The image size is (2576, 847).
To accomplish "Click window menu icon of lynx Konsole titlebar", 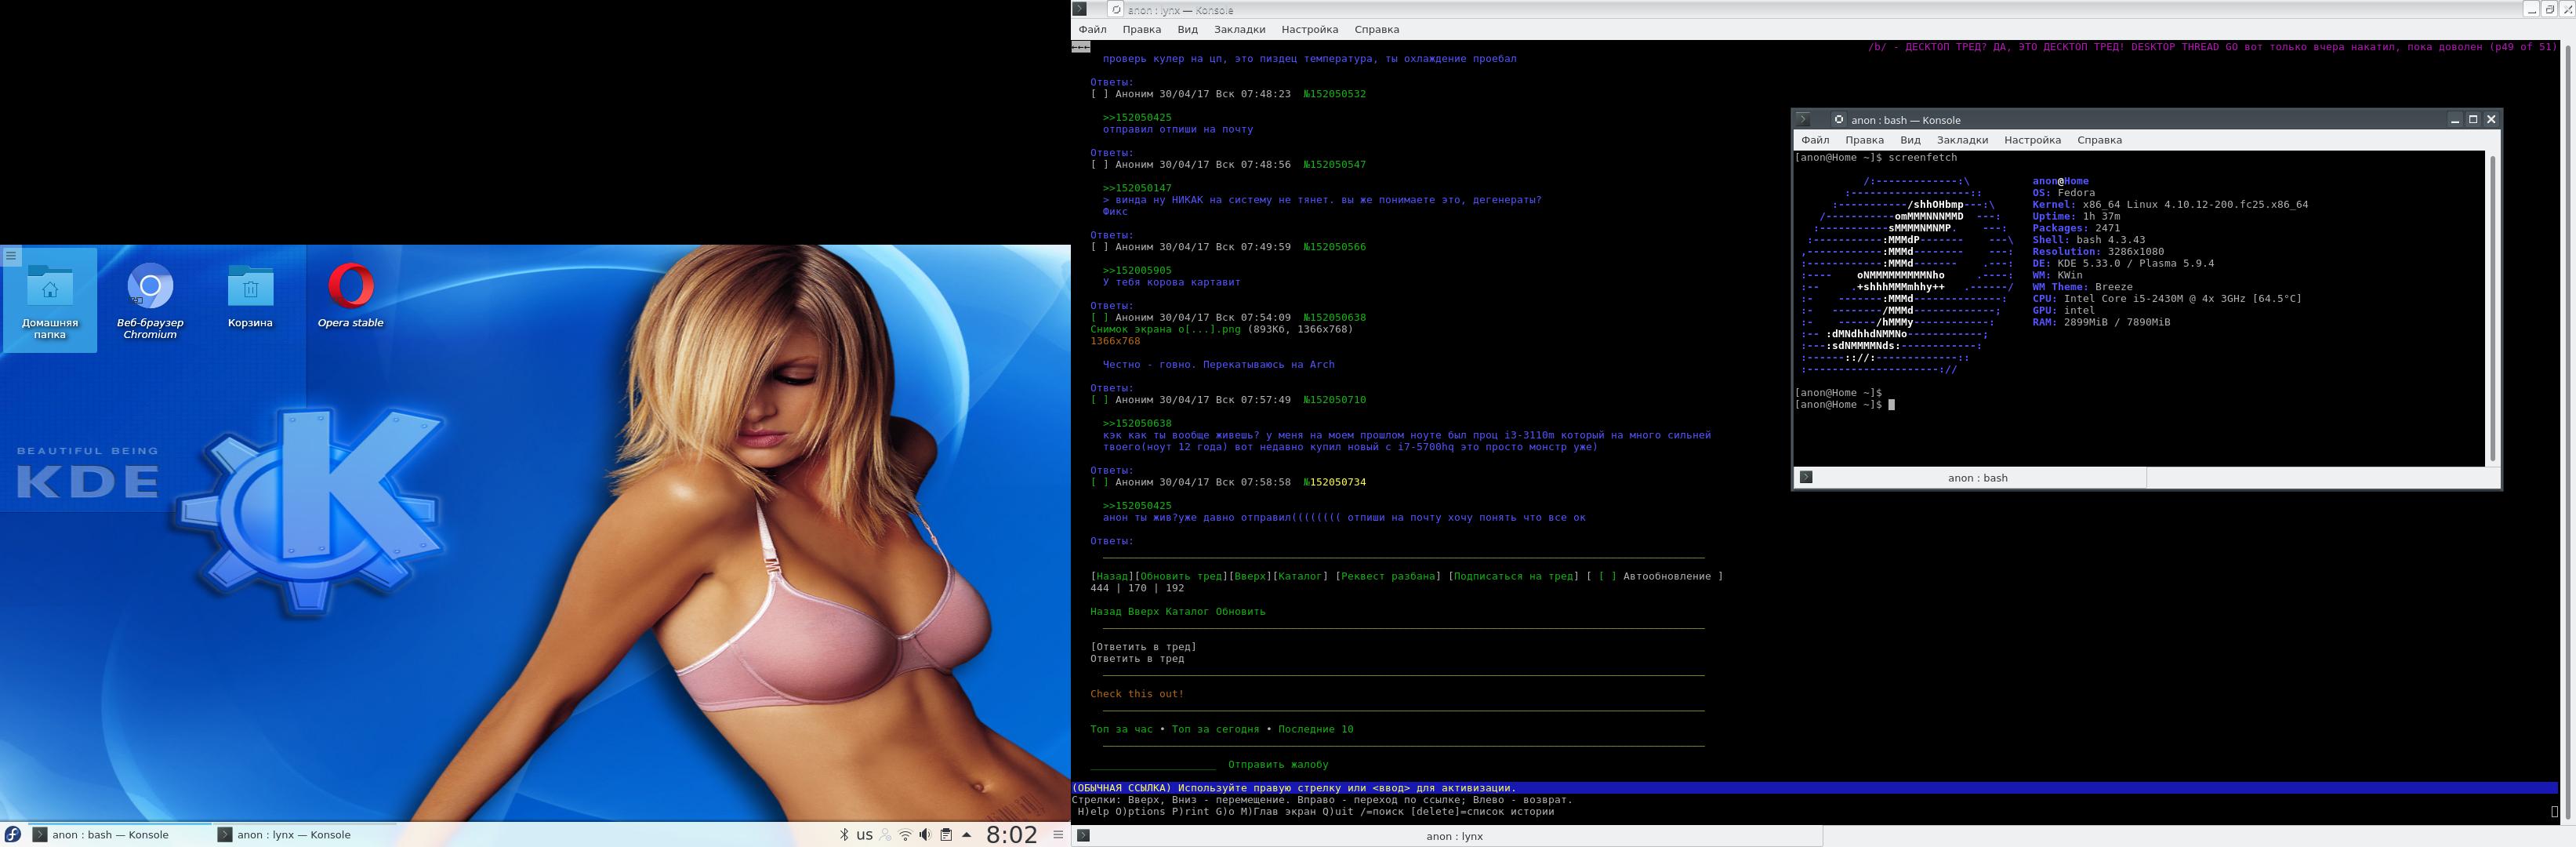I will click(1079, 9).
